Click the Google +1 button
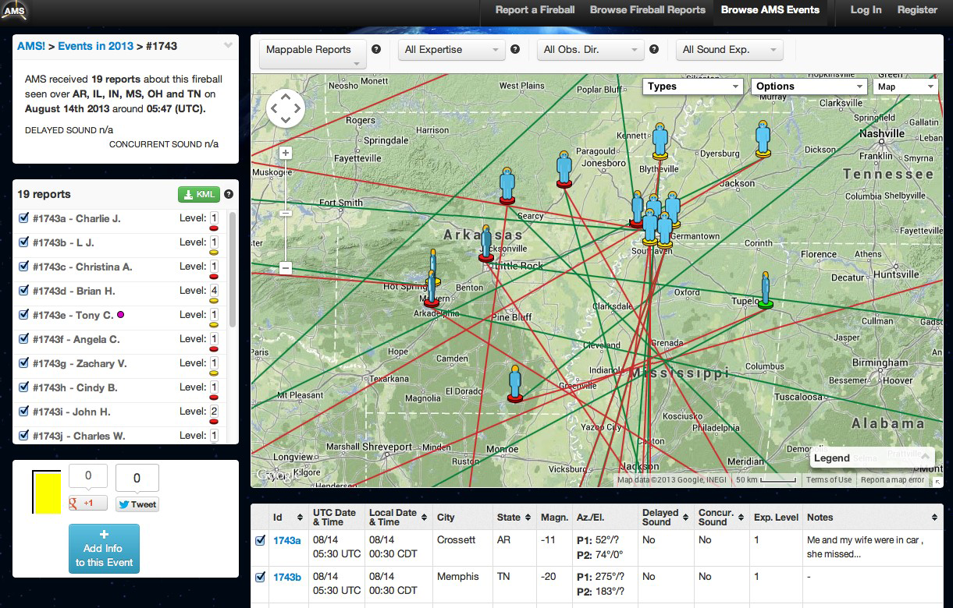 click(87, 504)
